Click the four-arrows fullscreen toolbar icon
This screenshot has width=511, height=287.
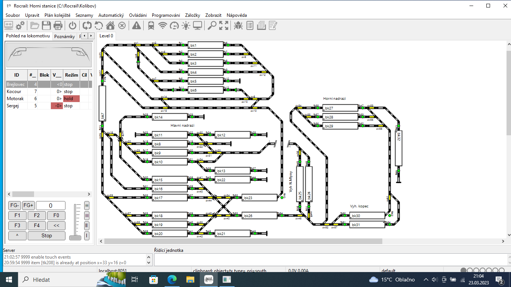(x=224, y=25)
